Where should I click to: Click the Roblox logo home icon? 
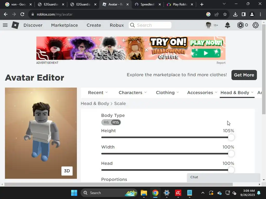15,25
